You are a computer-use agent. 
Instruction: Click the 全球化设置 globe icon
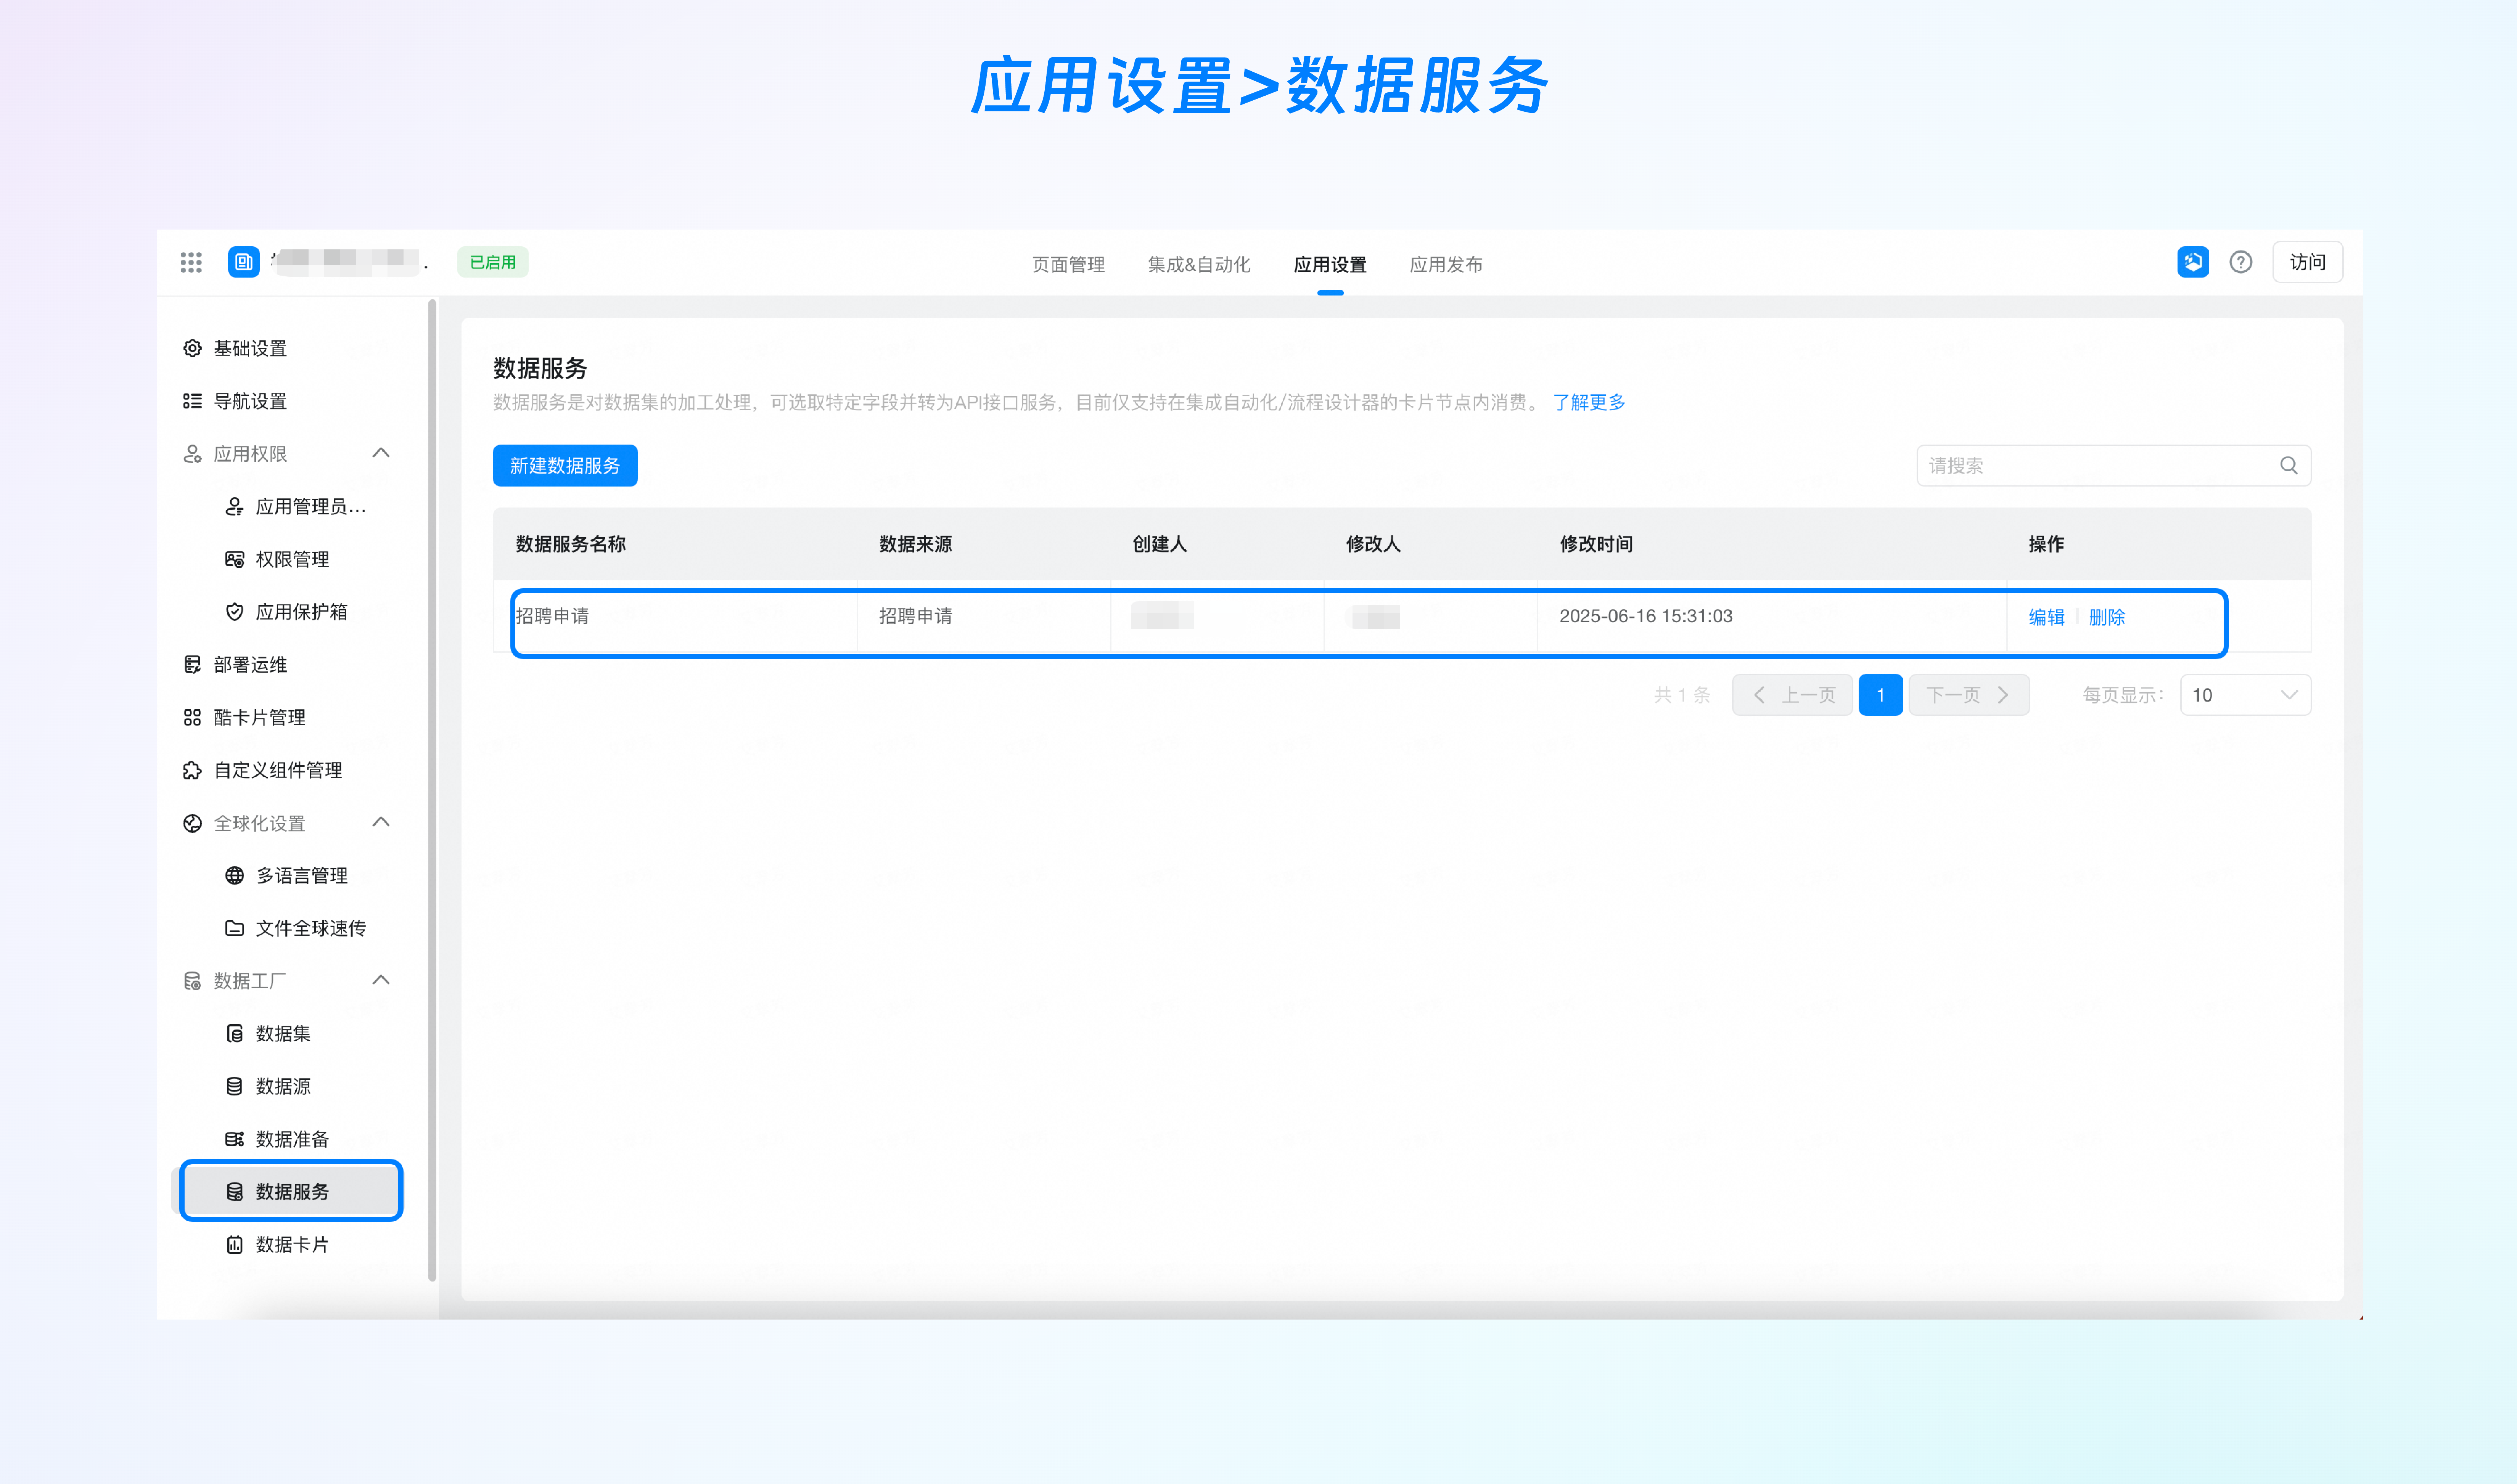pos(193,823)
